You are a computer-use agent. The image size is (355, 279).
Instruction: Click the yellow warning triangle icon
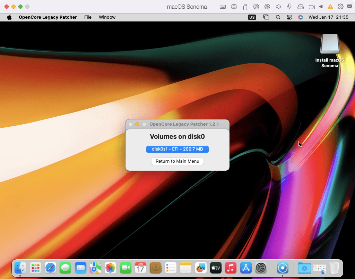point(330,7)
